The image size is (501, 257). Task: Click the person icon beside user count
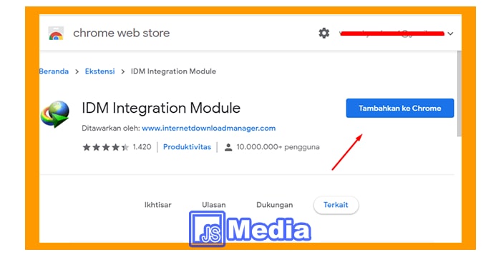click(228, 147)
